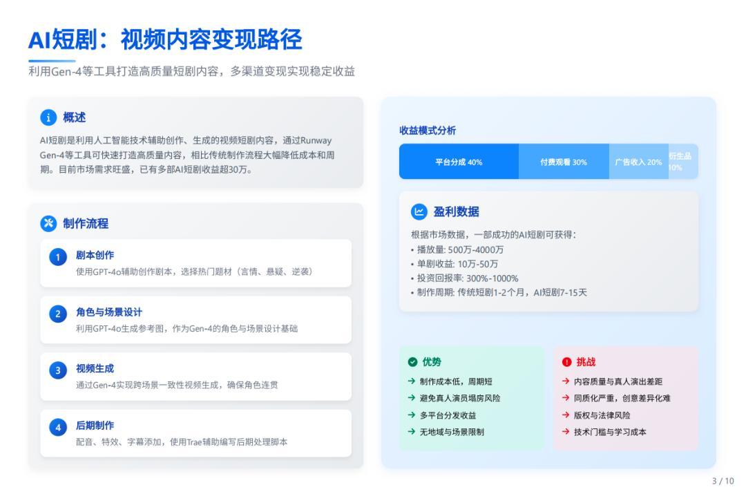Click the 视频生成 step title
The height and width of the screenshot is (494, 746).
tap(95, 368)
